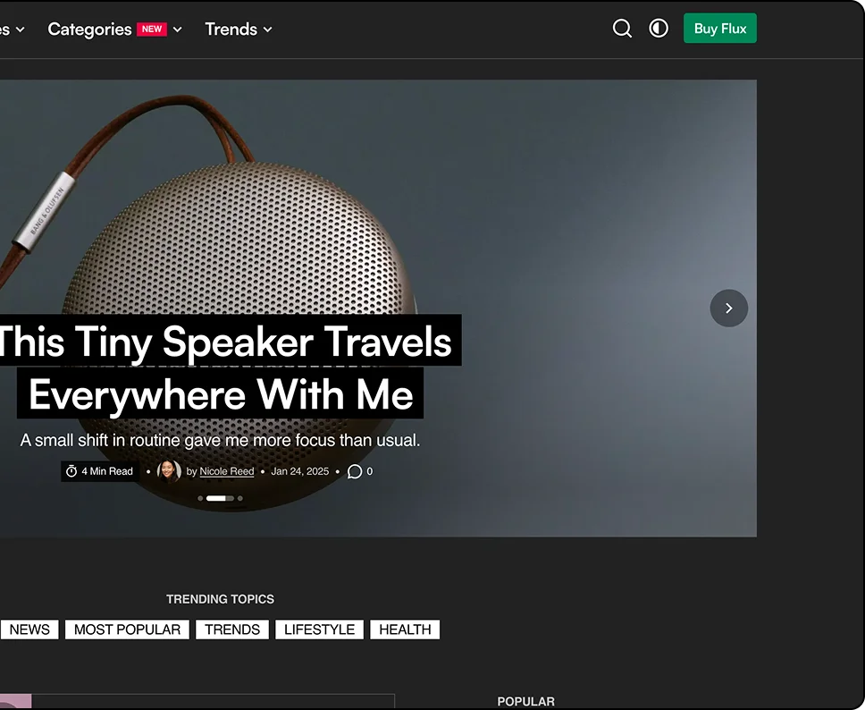This screenshot has width=865, height=710.
Task: Click the Buy Flux button
Action: coord(719,29)
